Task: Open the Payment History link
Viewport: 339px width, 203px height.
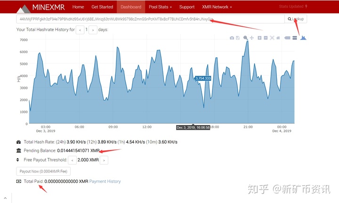Action: pyautogui.click(x=105, y=181)
